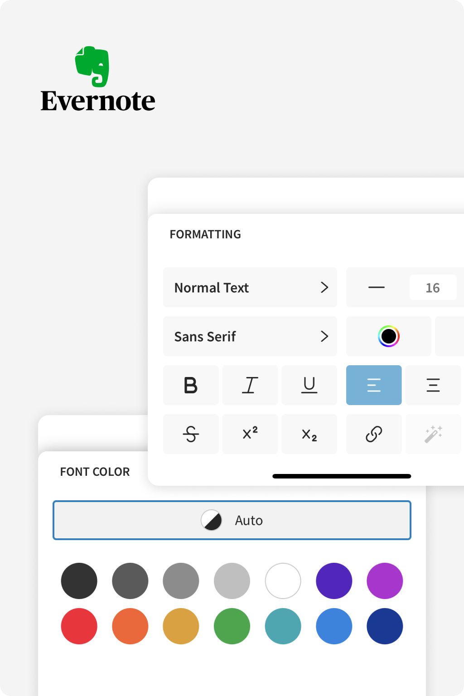Decrease font size with minus button
Screen dimensions: 464x696
point(377,287)
